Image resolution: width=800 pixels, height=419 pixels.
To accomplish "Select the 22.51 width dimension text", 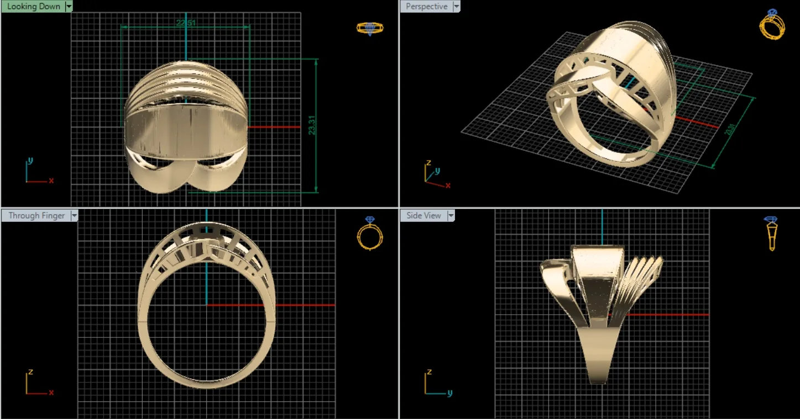I will pyautogui.click(x=186, y=23).
